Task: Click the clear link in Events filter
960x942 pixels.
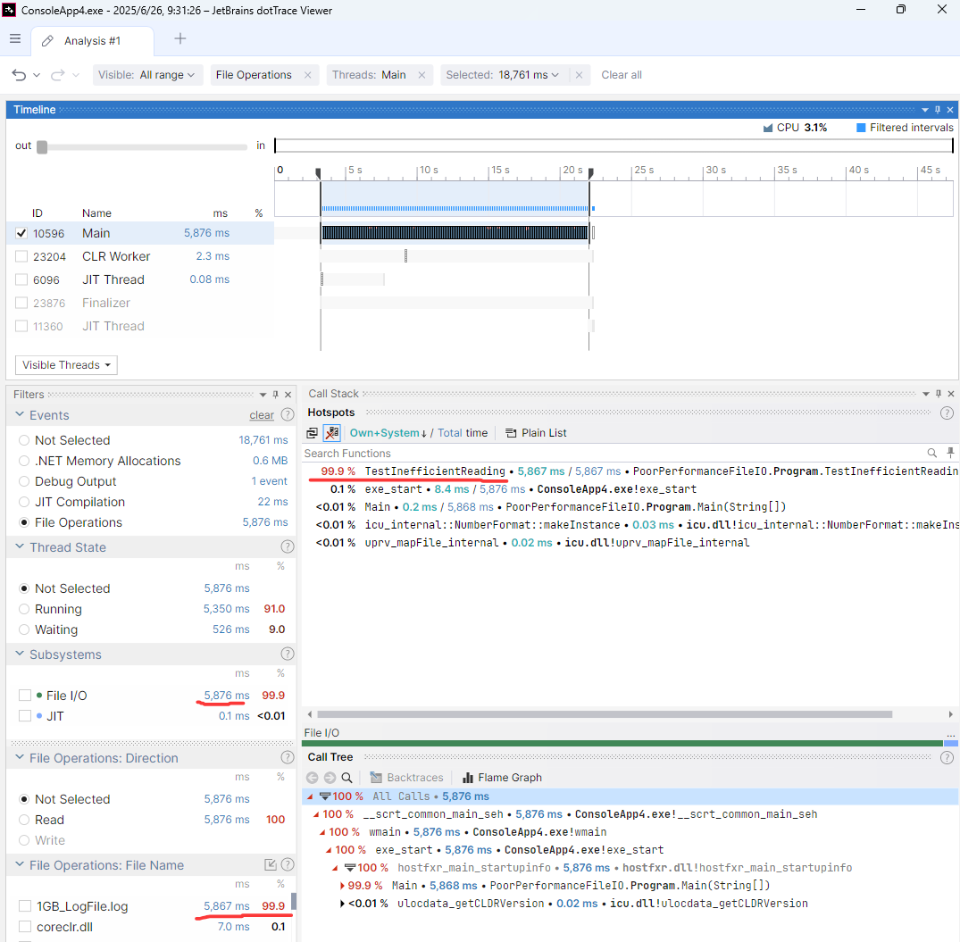Action: [261, 415]
